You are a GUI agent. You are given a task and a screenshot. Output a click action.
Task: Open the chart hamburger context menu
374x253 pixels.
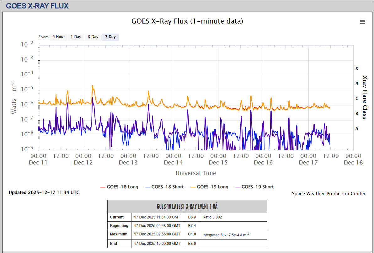point(362,22)
